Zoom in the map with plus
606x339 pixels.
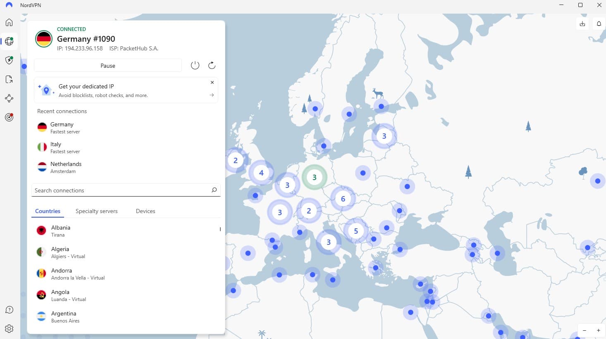(x=598, y=330)
